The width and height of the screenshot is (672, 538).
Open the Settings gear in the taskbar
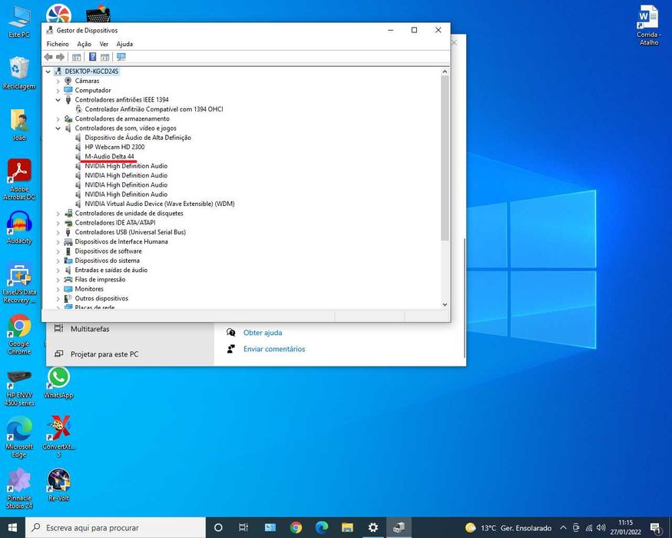click(x=373, y=528)
